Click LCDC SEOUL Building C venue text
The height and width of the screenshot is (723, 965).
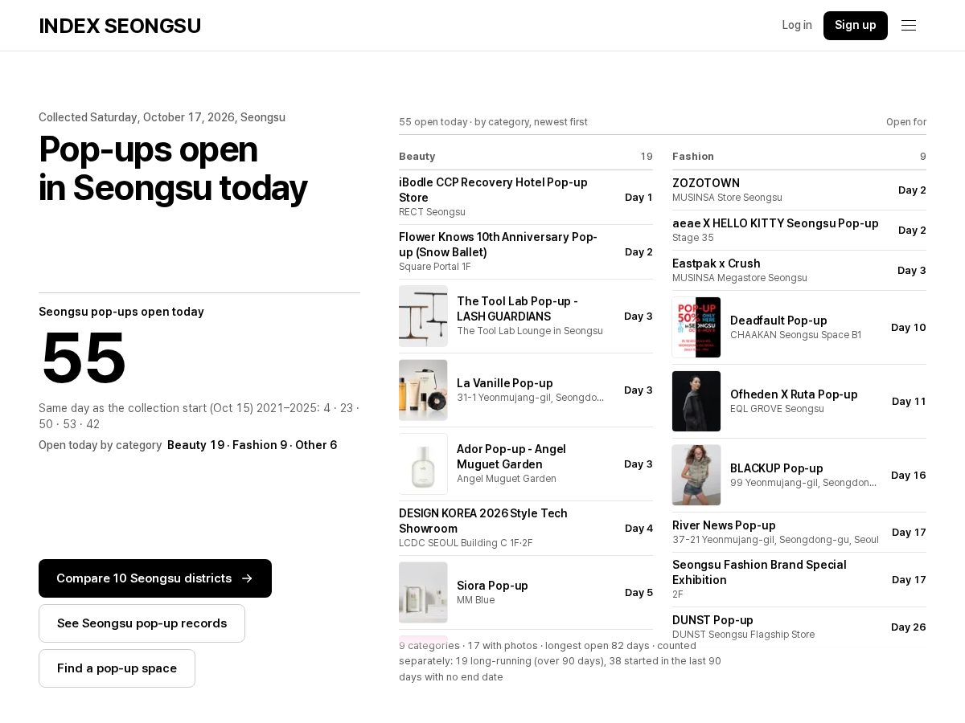click(466, 543)
